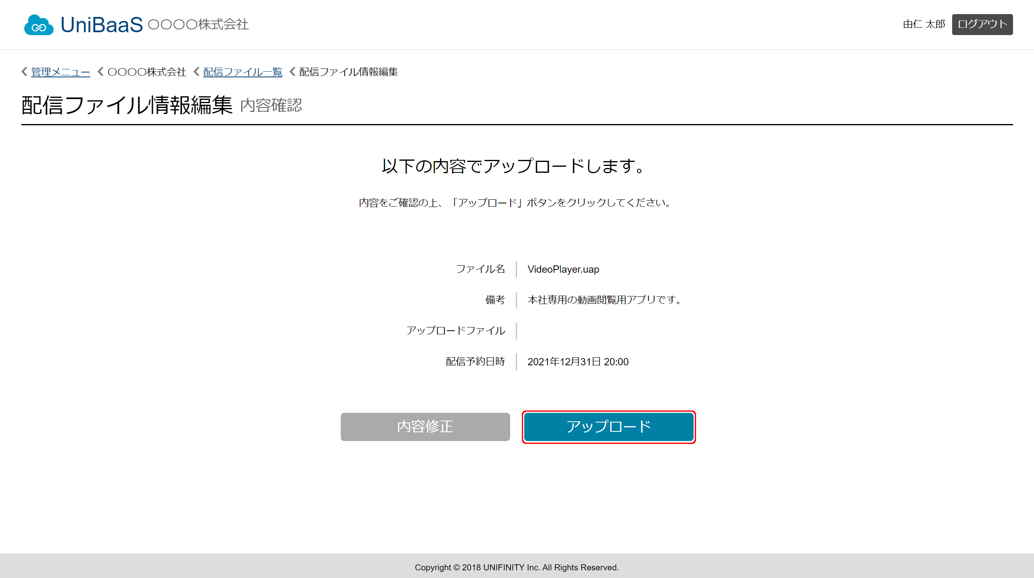Click the UniBaaS cloud logo icon
This screenshot has width=1034, height=578.
point(39,25)
